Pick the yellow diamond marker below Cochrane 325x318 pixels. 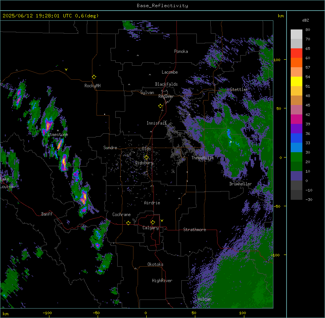128,223
